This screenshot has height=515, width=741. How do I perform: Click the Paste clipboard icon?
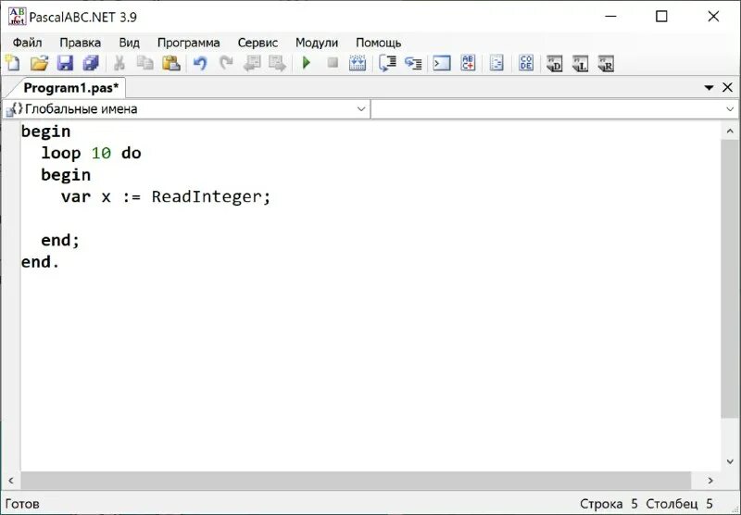(171, 63)
